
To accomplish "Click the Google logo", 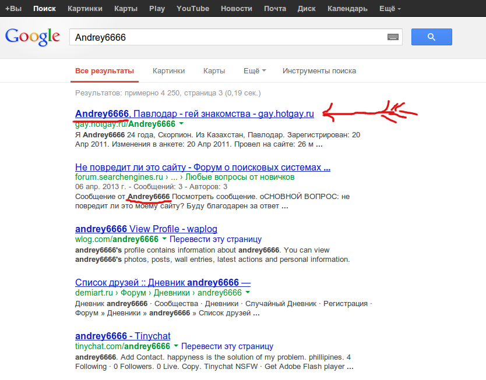I will pos(33,37).
